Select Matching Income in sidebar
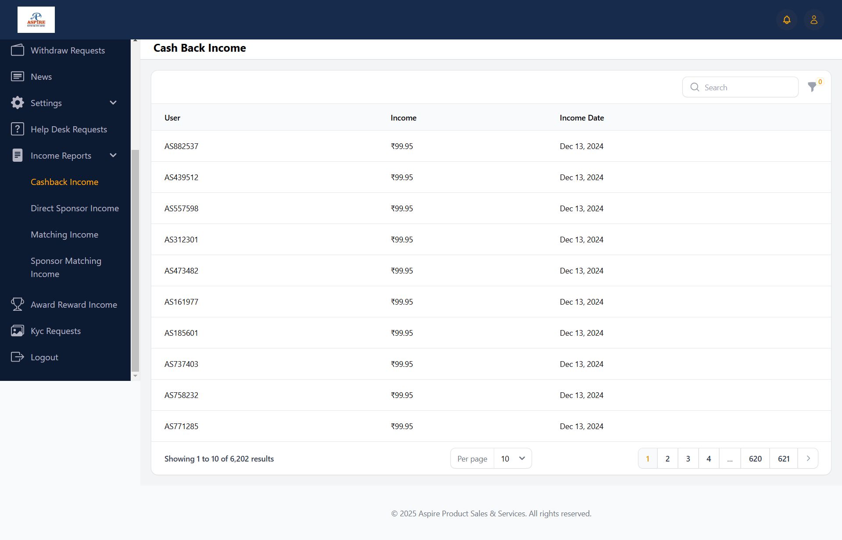Screen dimensions: 842x540 pyautogui.click(x=64, y=234)
